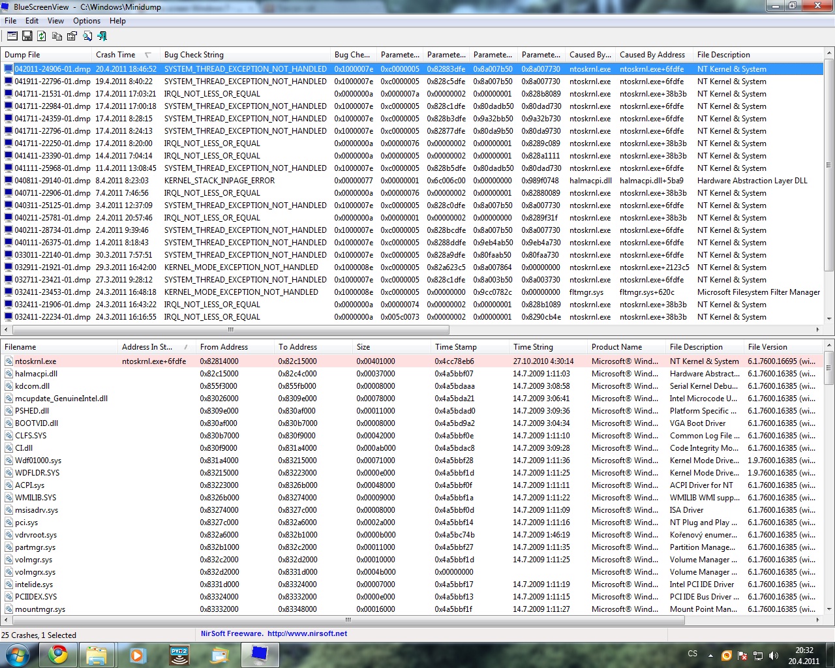
Task: Select the mcupdate_GenuineIntel.dll driver row
Action: tap(412, 399)
